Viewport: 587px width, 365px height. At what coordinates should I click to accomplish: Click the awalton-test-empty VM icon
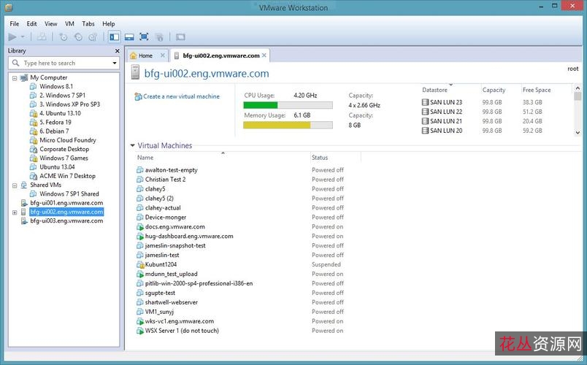tap(140, 170)
